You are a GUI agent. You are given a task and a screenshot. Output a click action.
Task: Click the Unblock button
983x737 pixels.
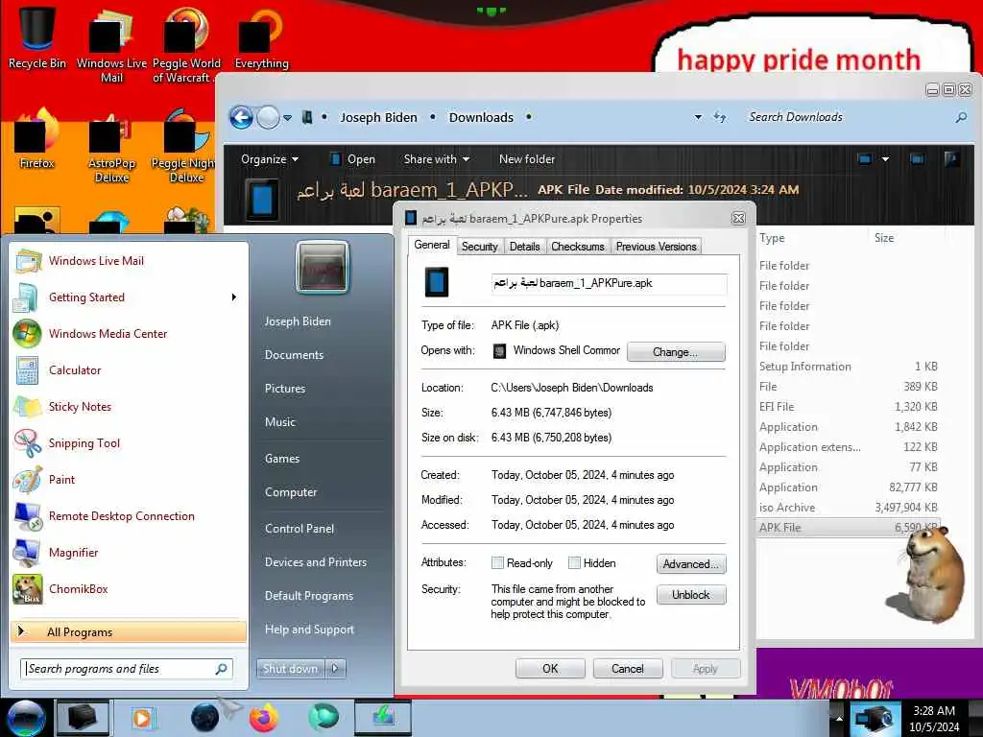click(691, 595)
